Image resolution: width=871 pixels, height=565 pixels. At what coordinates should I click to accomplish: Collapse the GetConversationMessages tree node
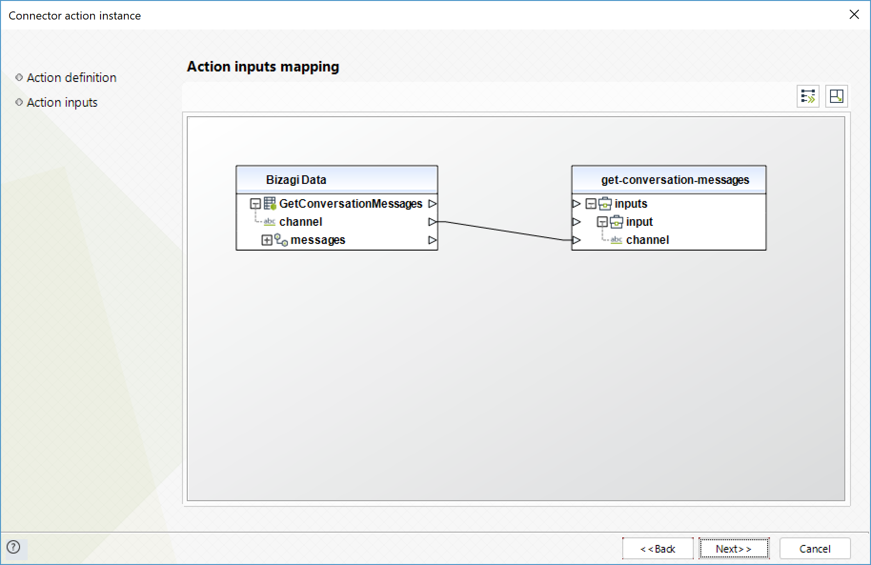point(255,204)
